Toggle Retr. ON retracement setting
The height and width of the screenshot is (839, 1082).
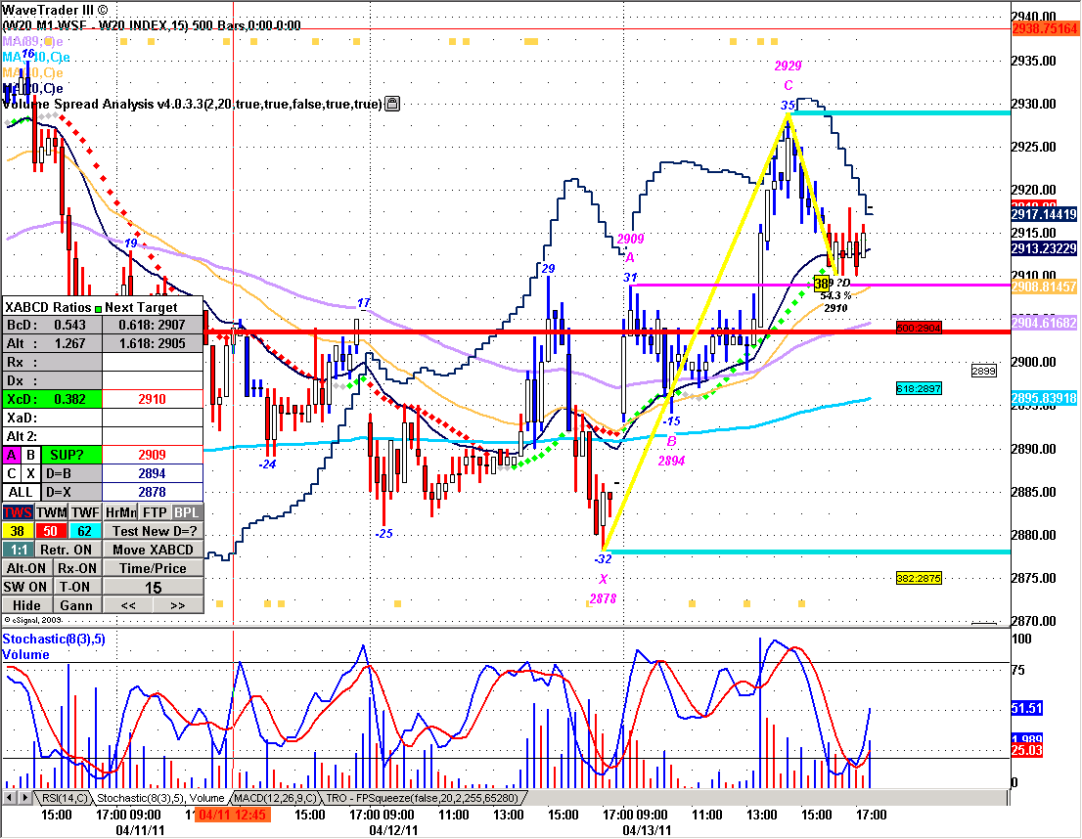[x=67, y=550]
